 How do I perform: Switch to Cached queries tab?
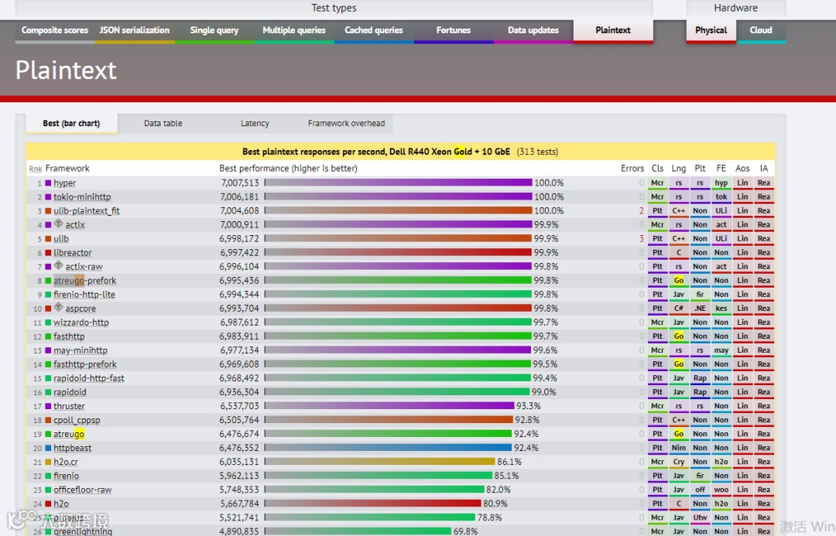click(374, 30)
